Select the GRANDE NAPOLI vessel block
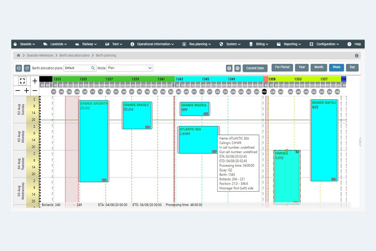The width and height of the screenshot is (376, 251). [324, 141]
